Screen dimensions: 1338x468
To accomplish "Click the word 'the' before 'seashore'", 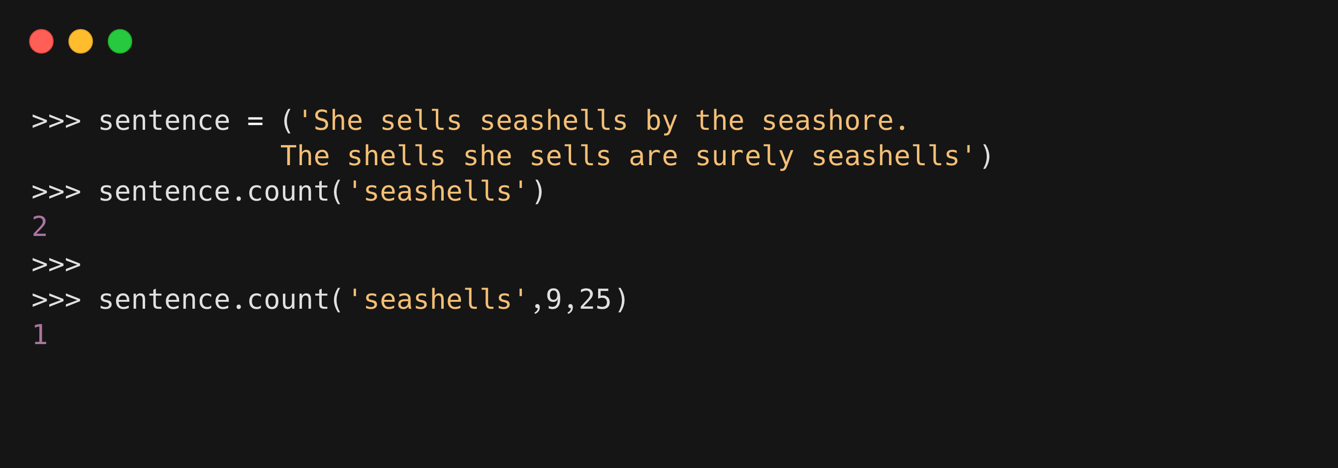I will (x=719, y=121).
